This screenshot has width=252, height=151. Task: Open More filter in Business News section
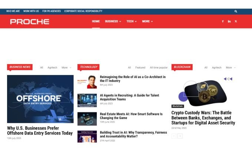(x=66, y=68)
